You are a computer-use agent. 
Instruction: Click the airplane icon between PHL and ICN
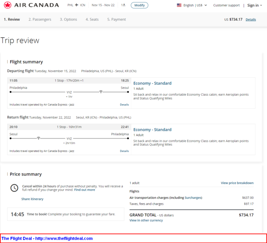pos(77,5)
